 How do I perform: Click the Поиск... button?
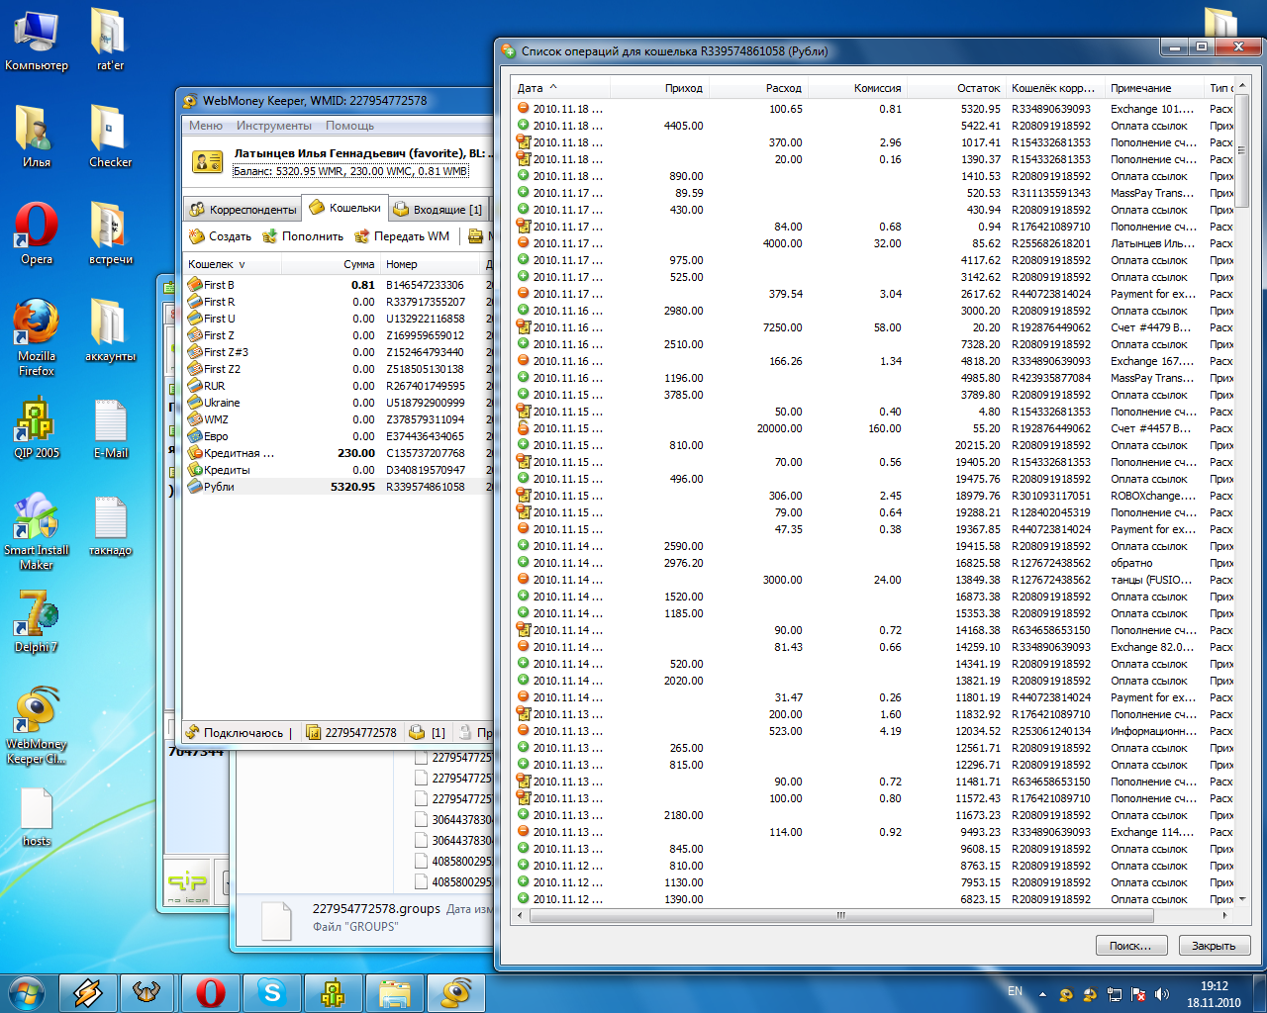(x=1130, y=946)
